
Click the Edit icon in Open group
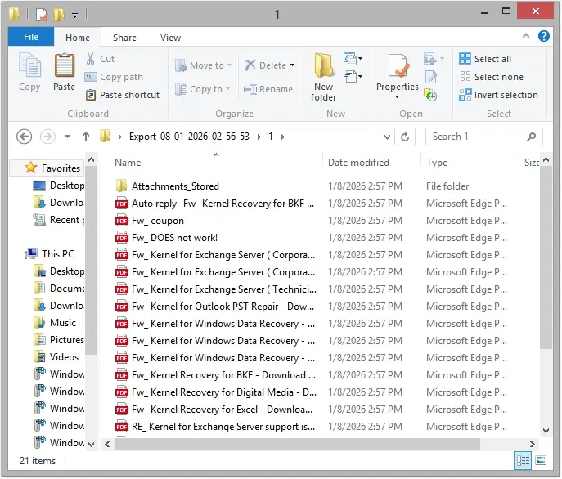click(x=431, y=77)
